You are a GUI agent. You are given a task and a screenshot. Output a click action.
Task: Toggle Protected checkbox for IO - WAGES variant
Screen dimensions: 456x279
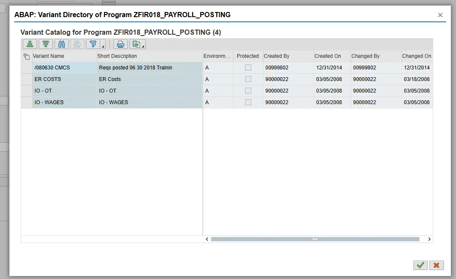(248, 102)
